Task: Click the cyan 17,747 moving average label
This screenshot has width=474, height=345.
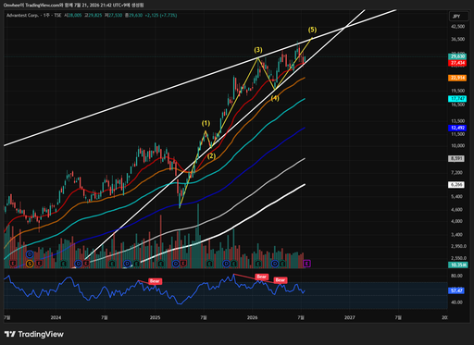Action: click(457, 99)
